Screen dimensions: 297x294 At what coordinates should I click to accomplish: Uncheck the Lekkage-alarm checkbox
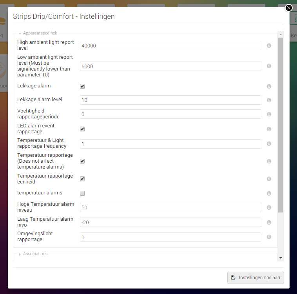[82, 86]
